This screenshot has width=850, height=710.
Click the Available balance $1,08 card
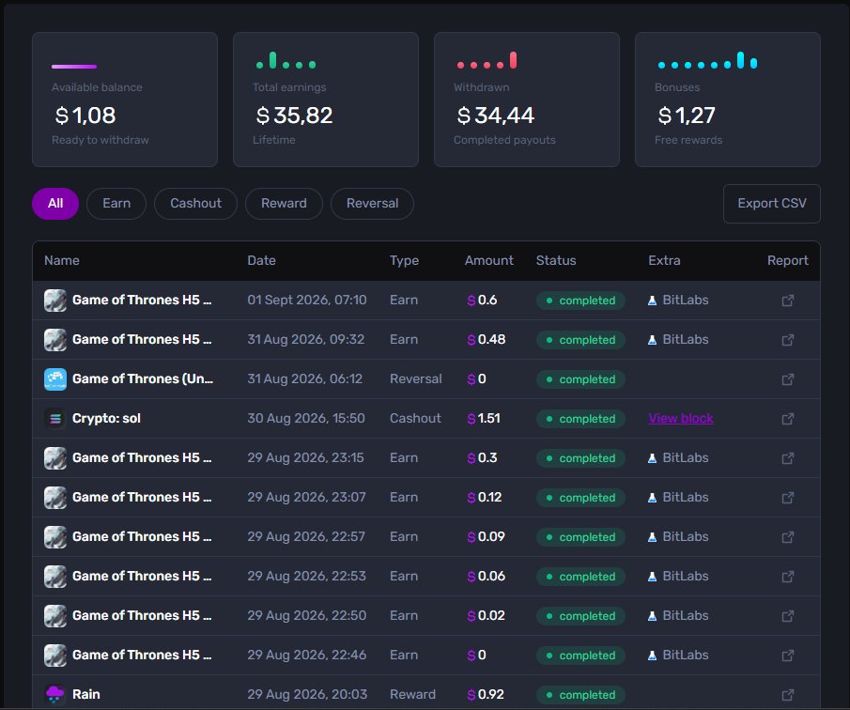click(125, 100)
